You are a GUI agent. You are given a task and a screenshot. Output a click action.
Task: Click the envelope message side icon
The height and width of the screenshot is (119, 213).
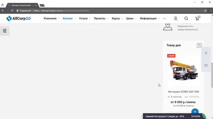tap(206, 65)
